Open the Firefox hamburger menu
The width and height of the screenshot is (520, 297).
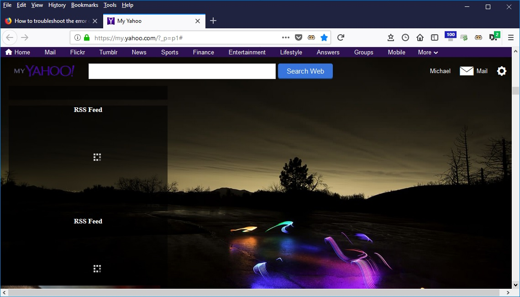(x=511, y=37)
